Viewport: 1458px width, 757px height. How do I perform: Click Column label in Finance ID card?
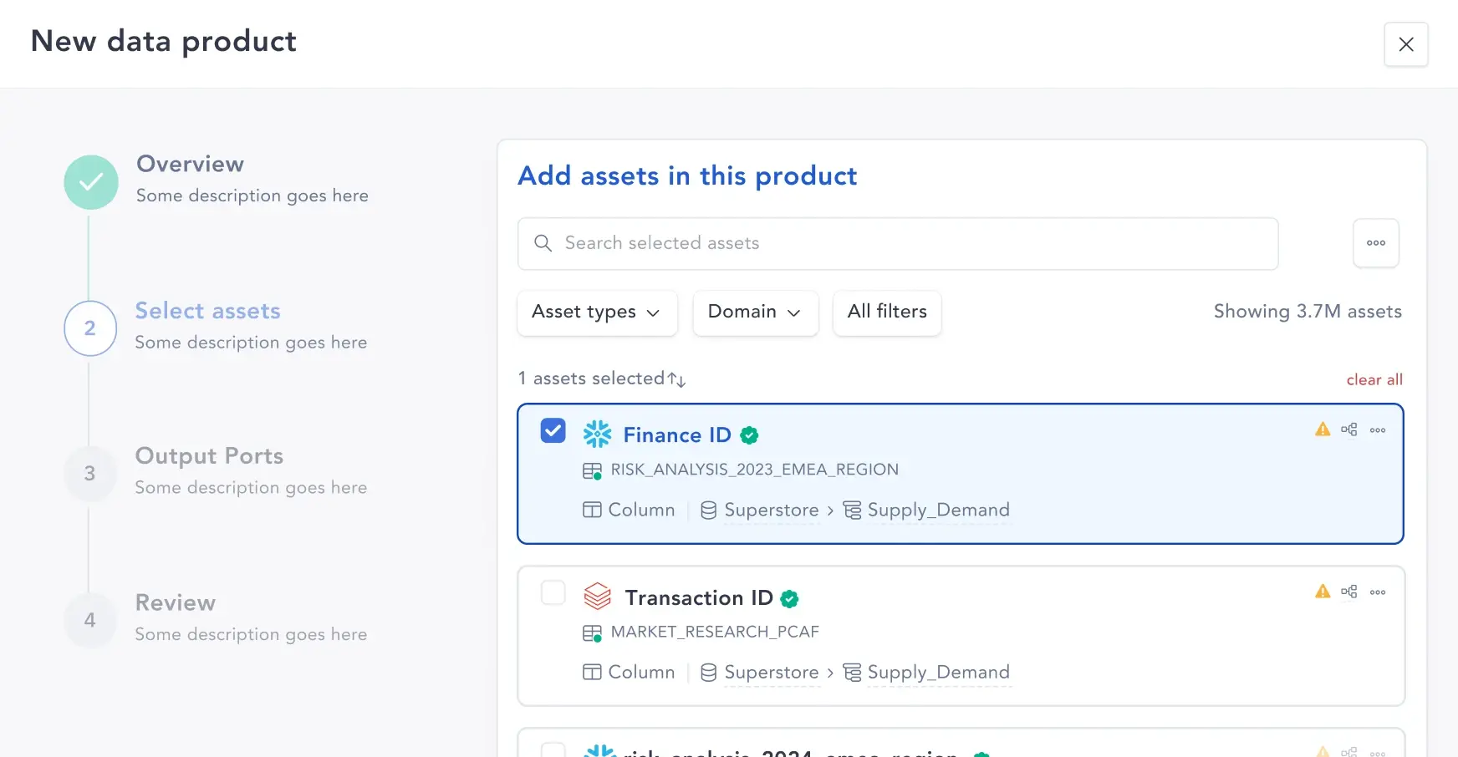click(x=641, y=510)
